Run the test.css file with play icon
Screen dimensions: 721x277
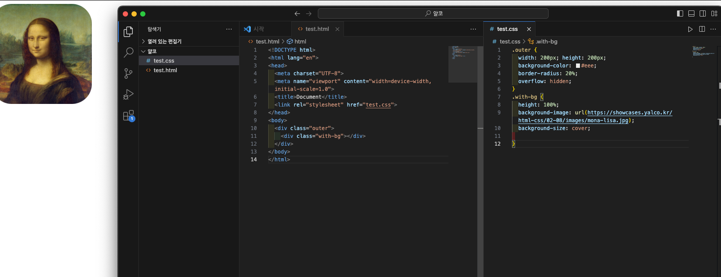click(x=690, y=29)
